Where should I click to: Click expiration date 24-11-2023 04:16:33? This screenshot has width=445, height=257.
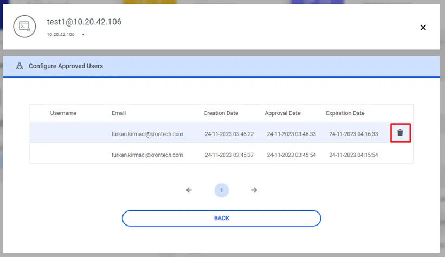click(x=353, y=134)
